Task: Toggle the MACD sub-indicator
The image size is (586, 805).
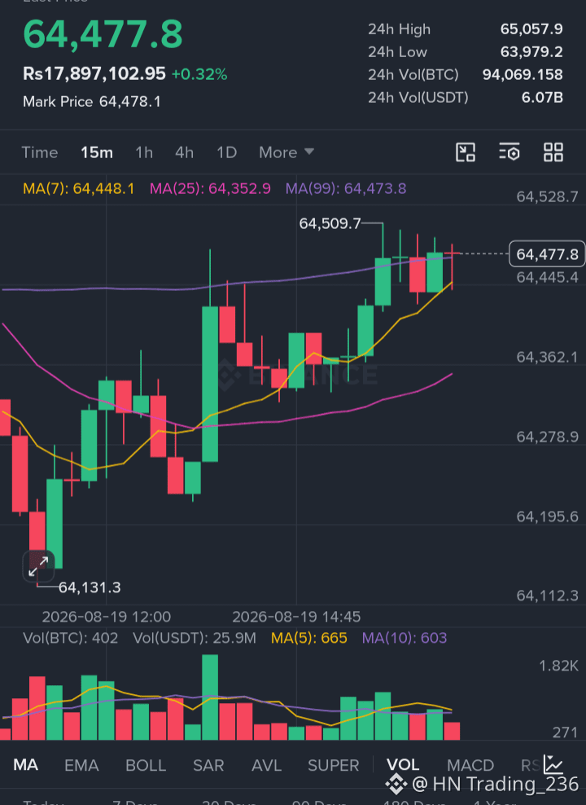Action: click(x=470, y=765)
